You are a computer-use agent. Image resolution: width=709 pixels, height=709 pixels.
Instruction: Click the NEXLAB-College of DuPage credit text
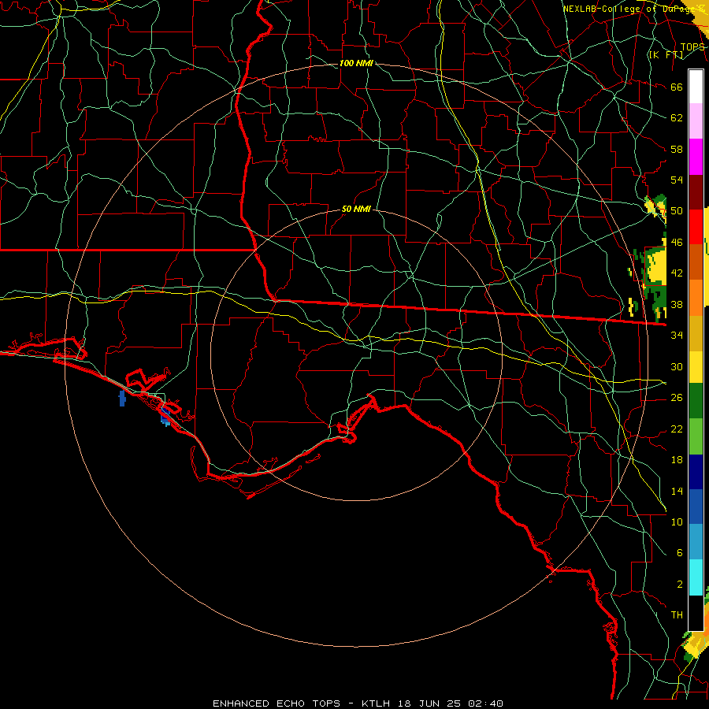pos(633,9)
